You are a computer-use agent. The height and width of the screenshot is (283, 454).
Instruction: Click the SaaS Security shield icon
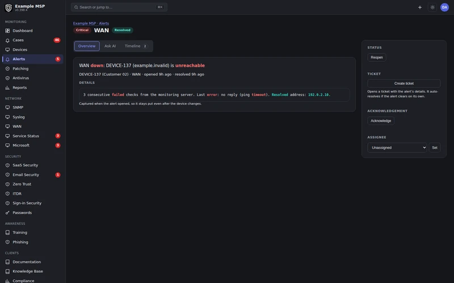[7, 165]
